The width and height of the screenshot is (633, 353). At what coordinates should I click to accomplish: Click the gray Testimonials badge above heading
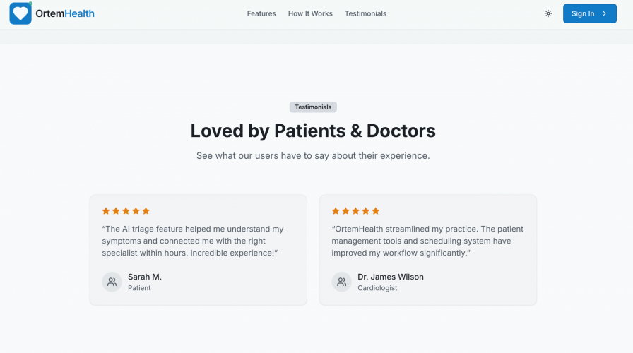tap(313, 107)
